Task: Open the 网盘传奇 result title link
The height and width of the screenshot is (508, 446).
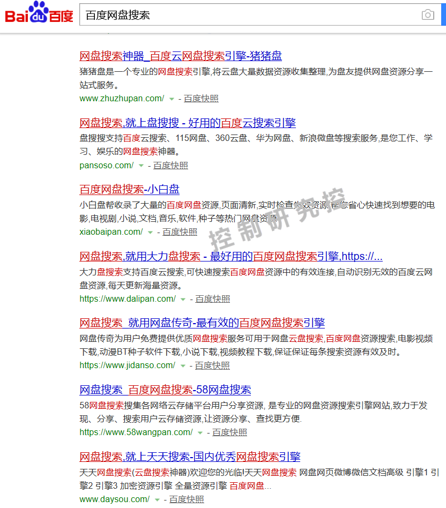Action: [202, 323]
